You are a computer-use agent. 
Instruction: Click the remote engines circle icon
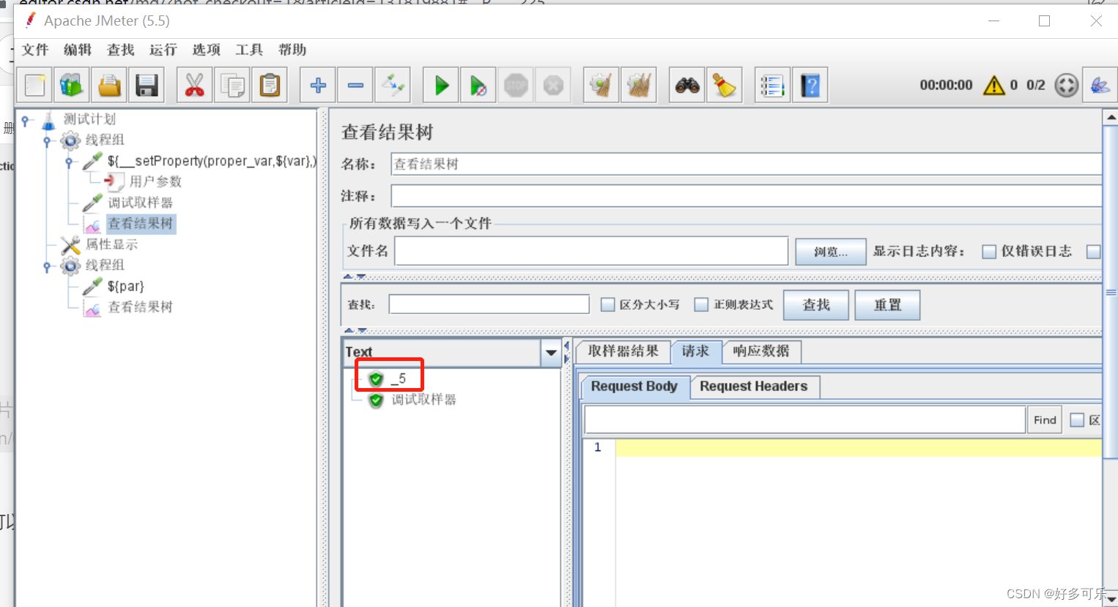(x=1067, y=86)
